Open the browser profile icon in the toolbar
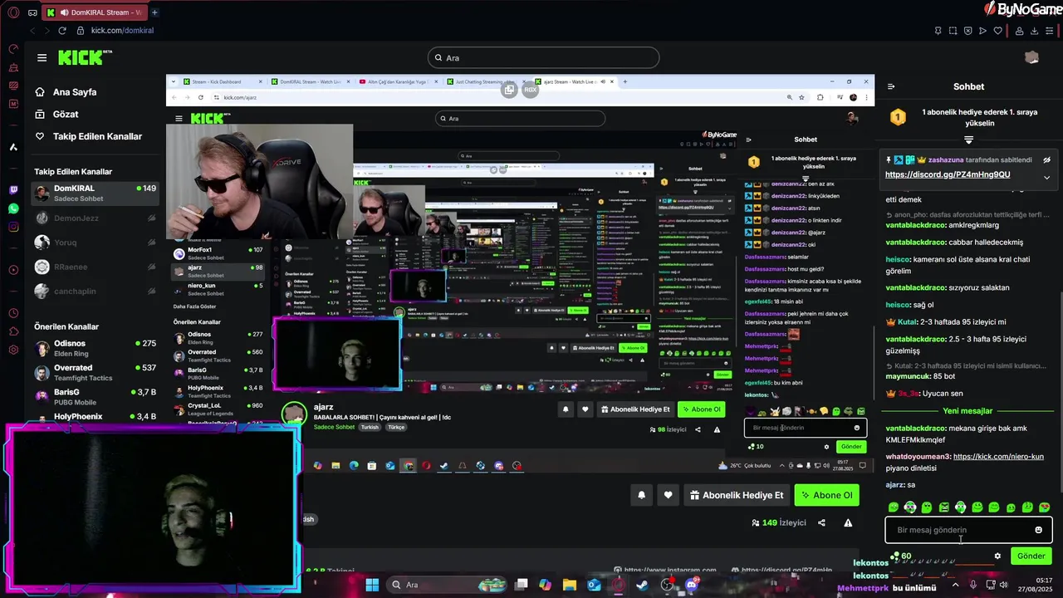The height and width of the screenshot is (598, 1063). [1019, 31]
